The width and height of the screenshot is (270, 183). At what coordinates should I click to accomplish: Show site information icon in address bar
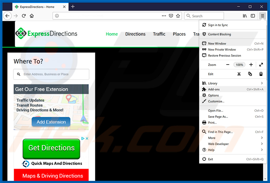[57, 16]
